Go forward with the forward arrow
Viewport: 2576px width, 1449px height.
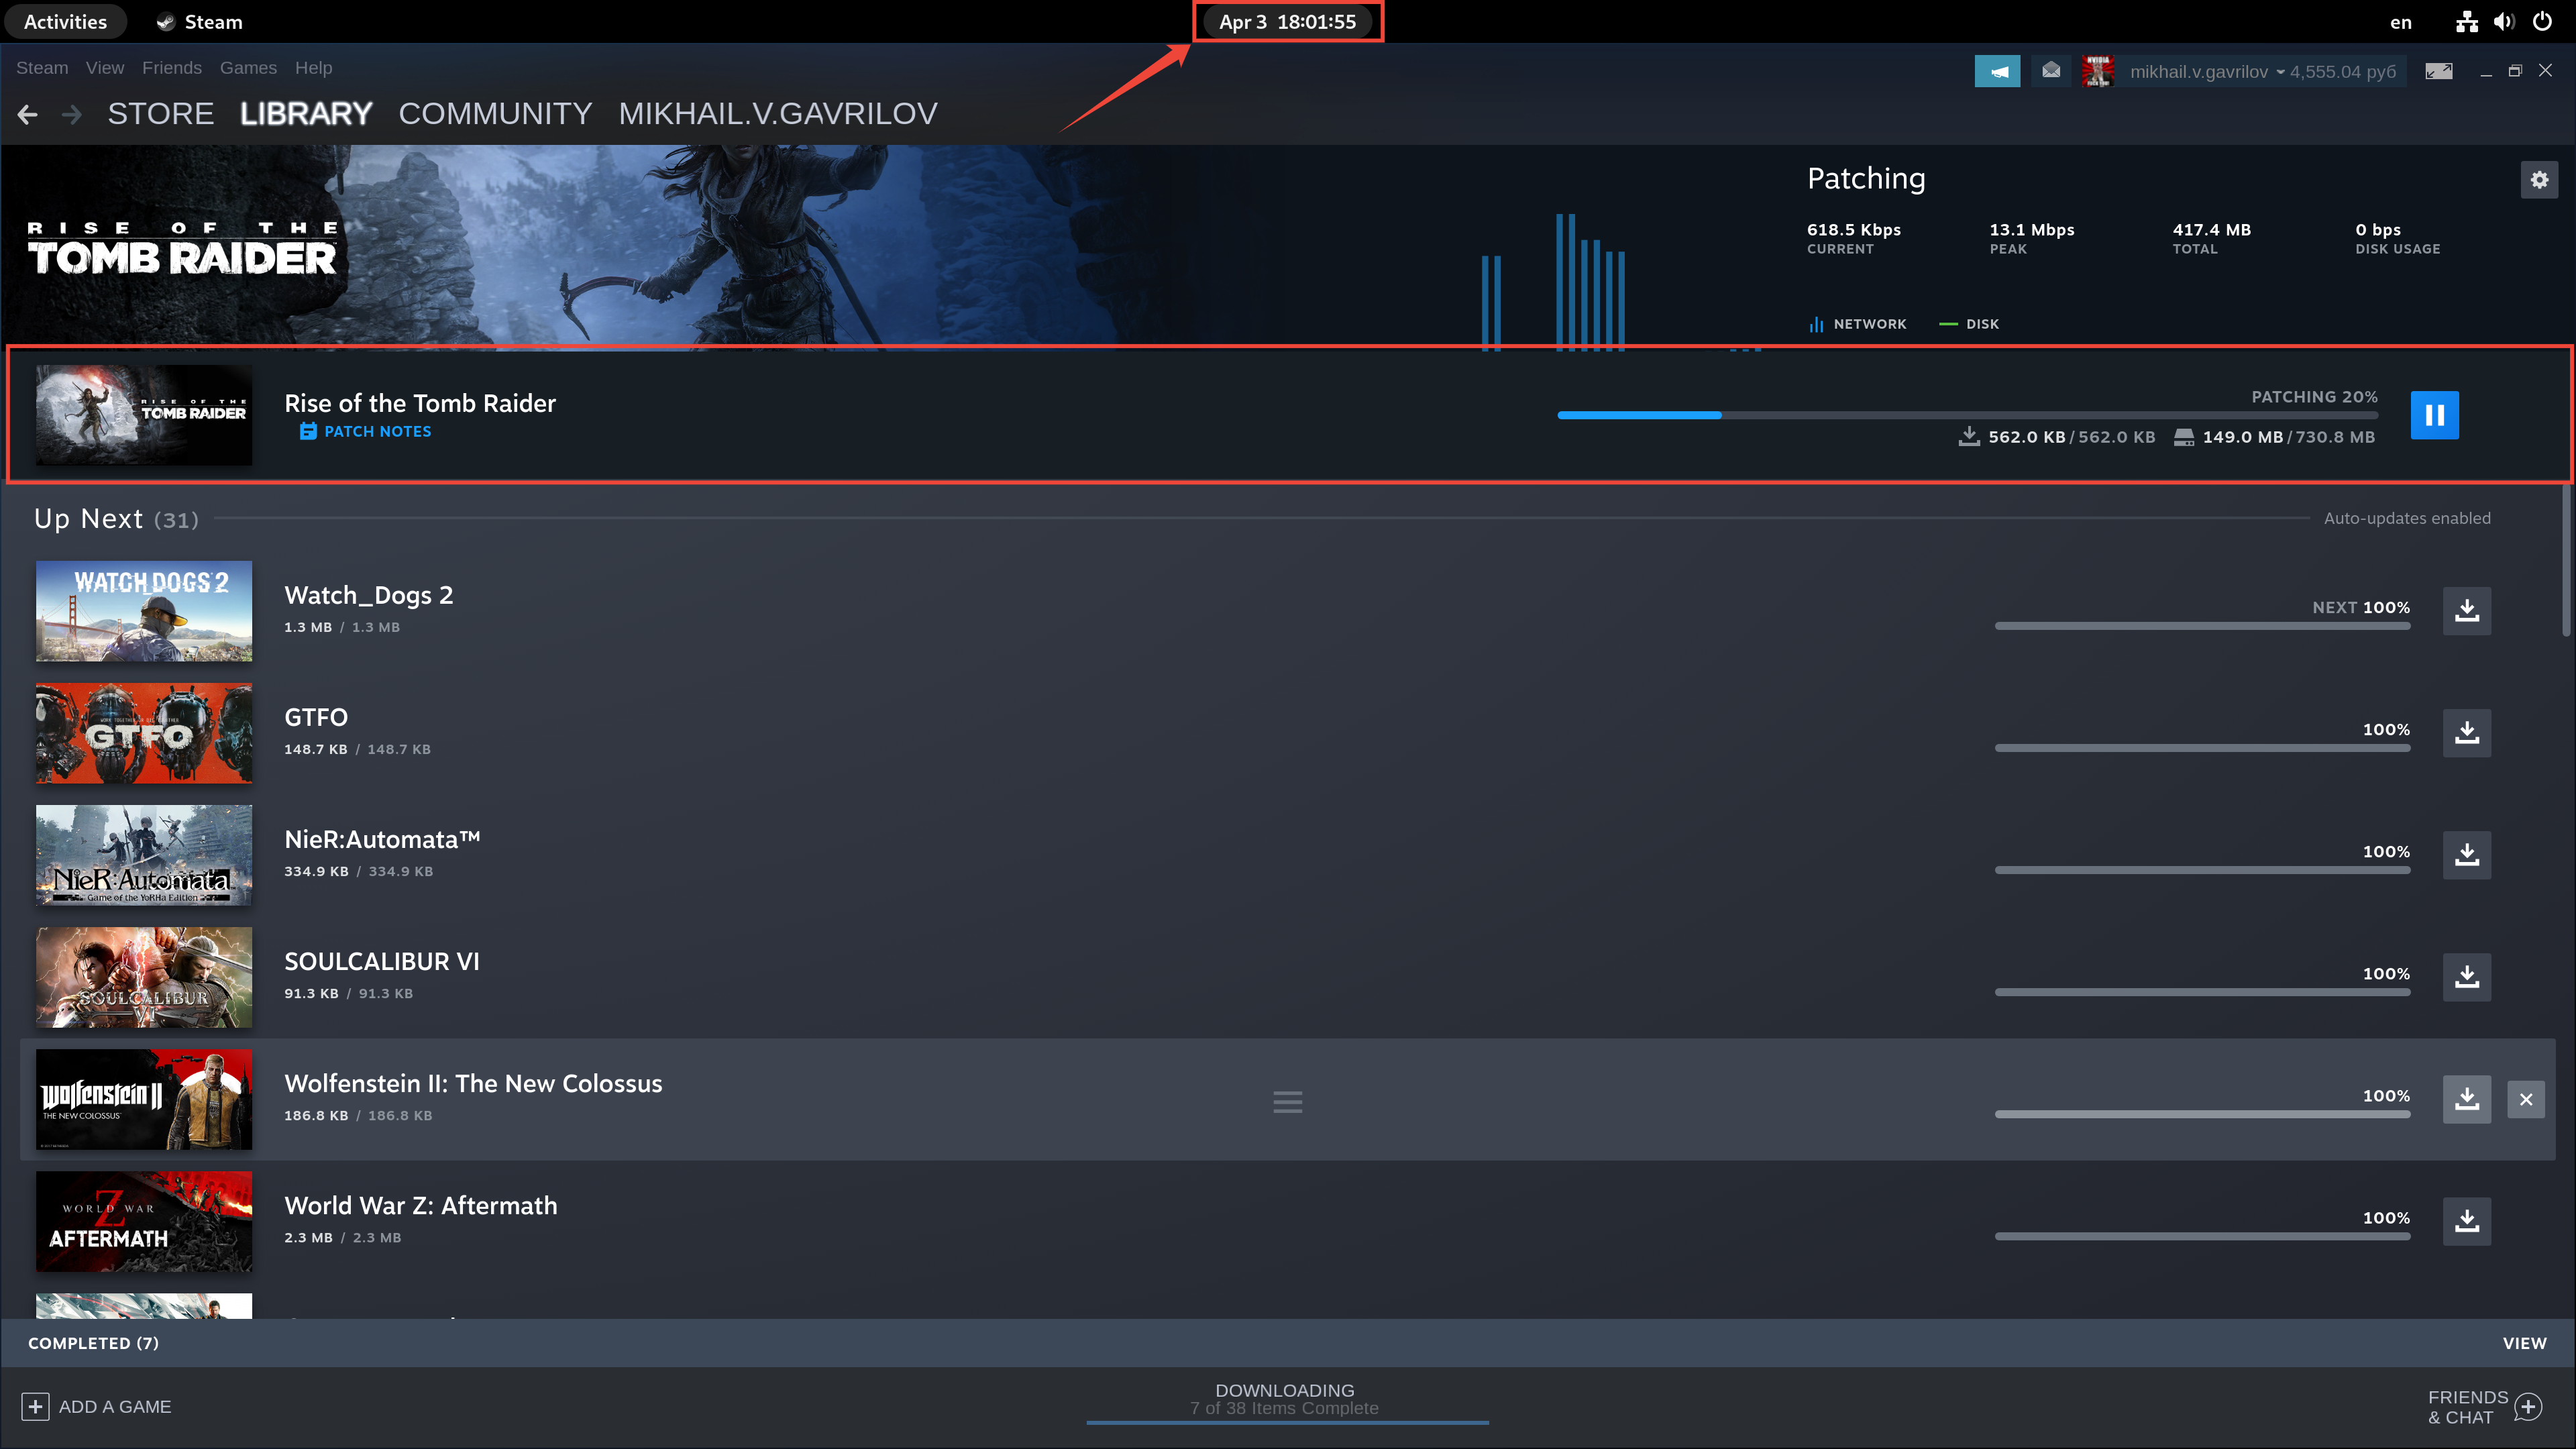[71, 114]
